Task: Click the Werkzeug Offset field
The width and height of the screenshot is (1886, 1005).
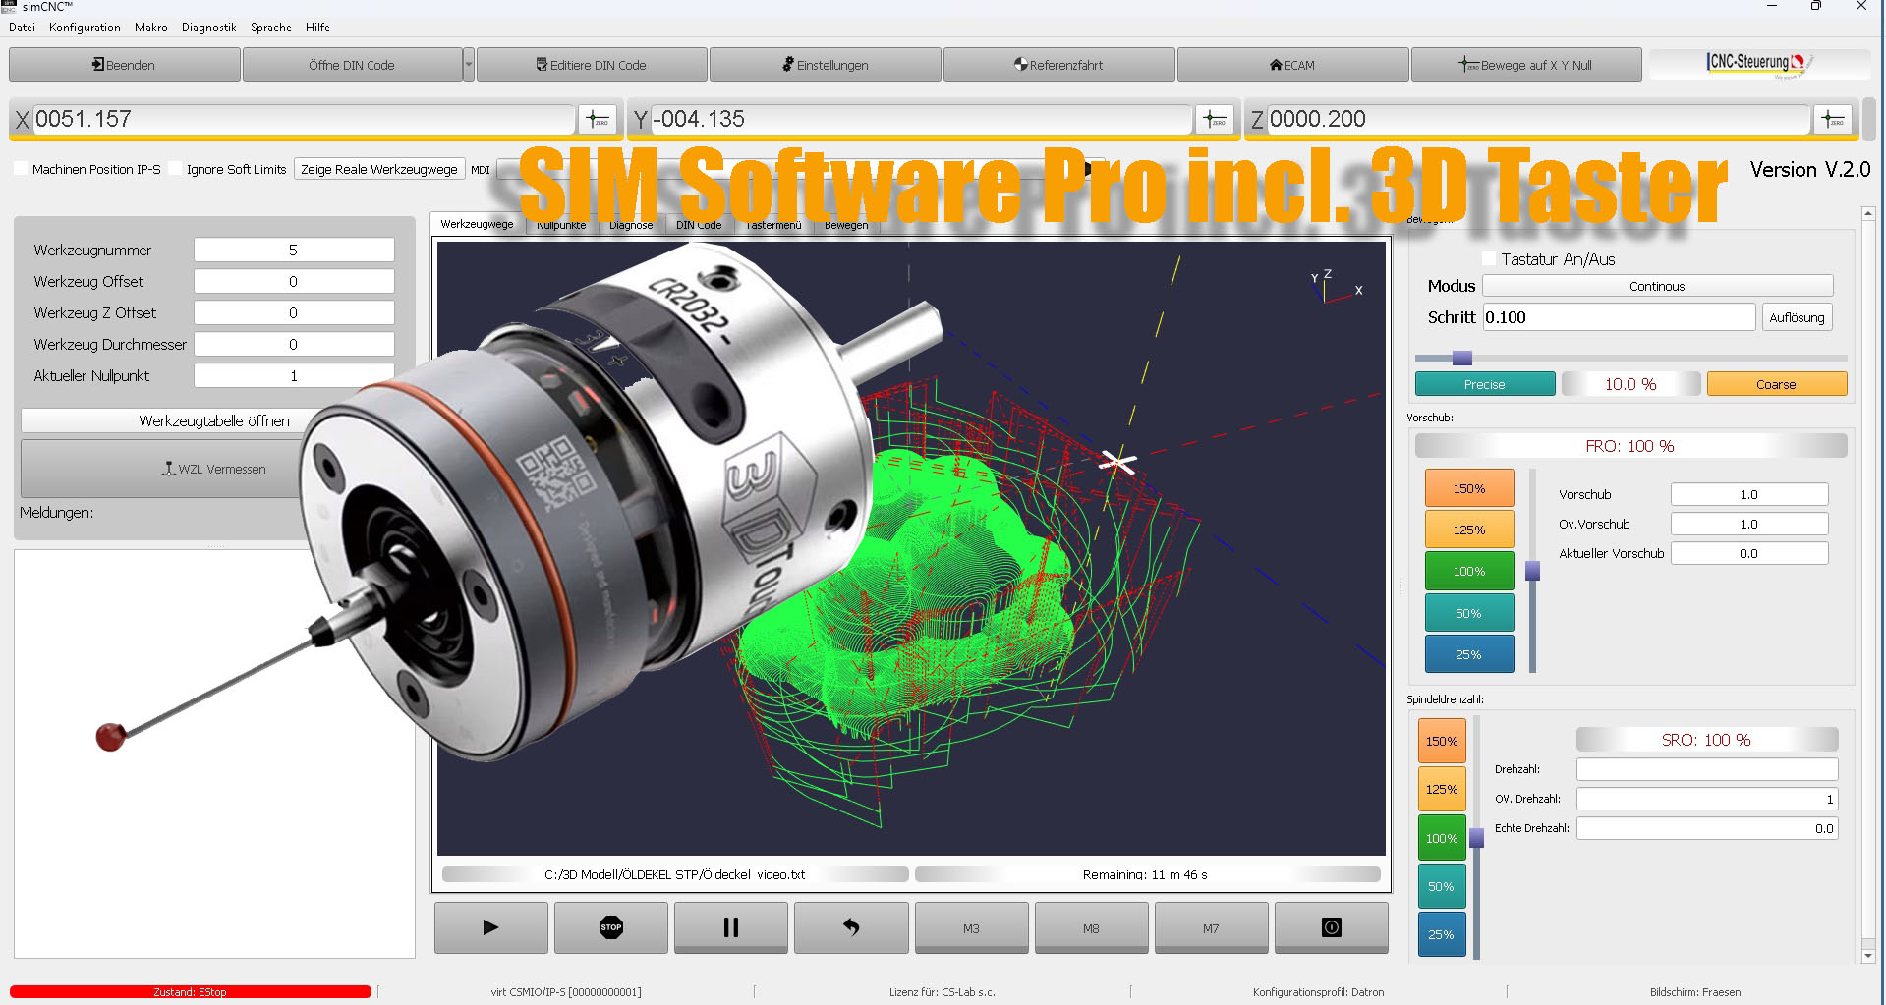Action: click(x=294, y=281)
